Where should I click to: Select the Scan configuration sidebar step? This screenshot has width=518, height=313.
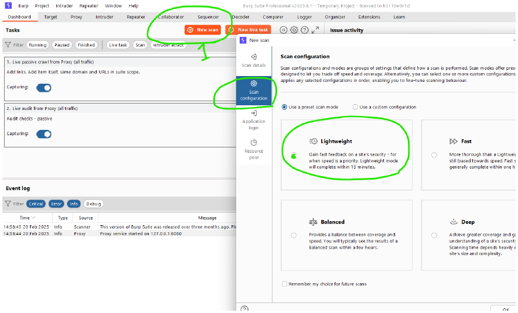click(254, 91)
